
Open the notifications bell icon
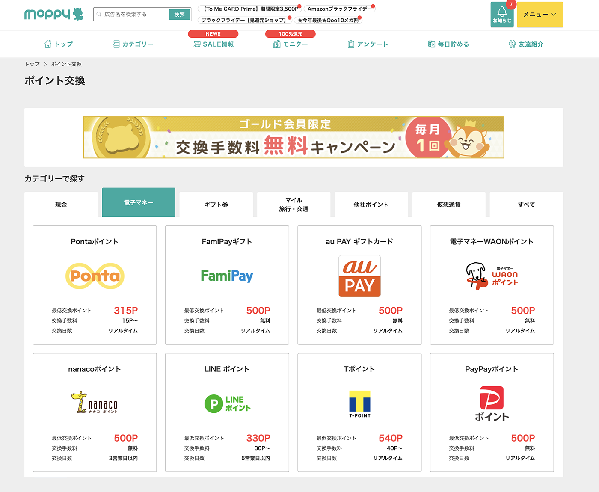pos(502,12)
